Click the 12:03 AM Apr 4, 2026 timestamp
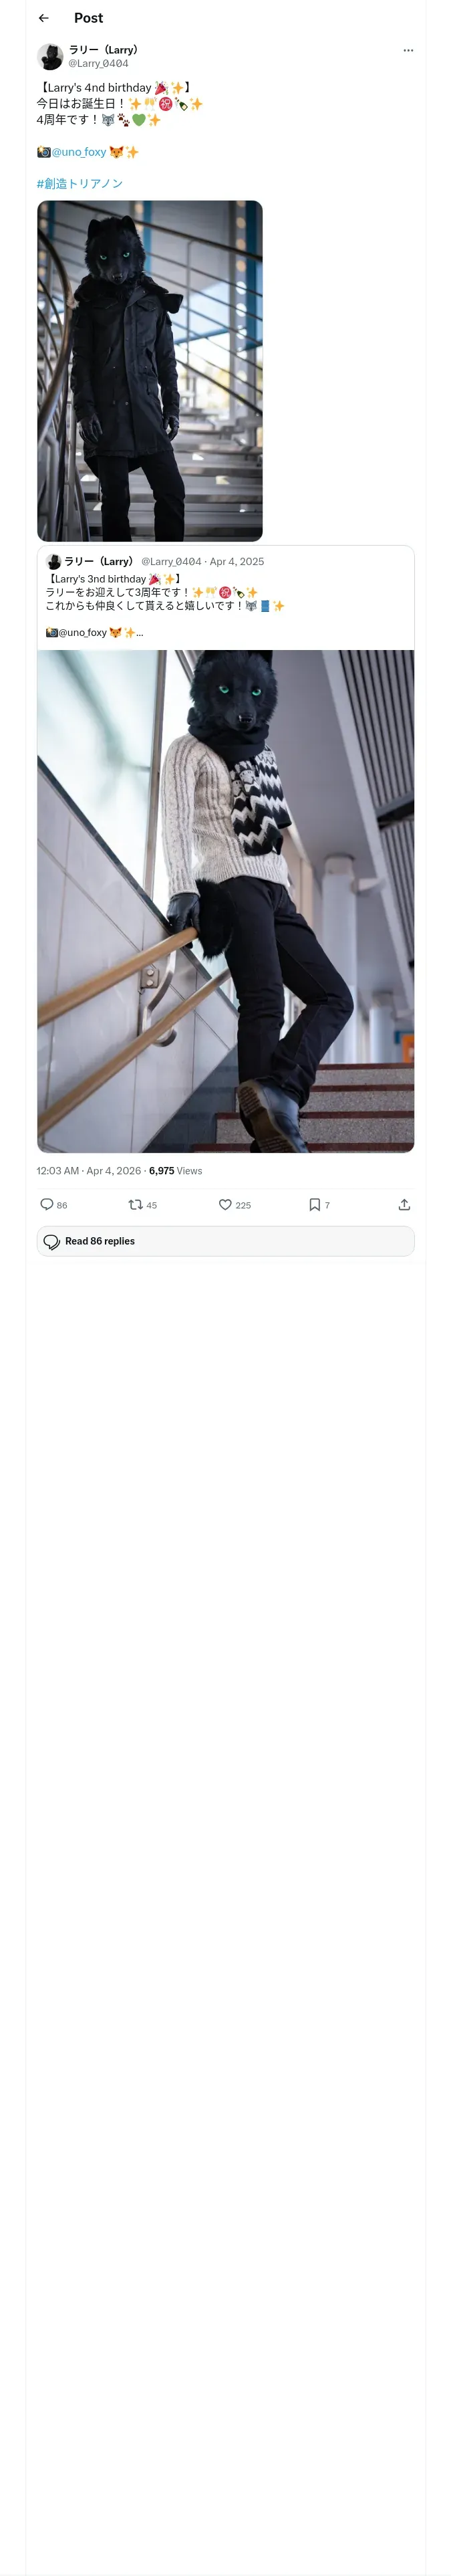This screenshot has height=2576, width=451. point(89,1170)
